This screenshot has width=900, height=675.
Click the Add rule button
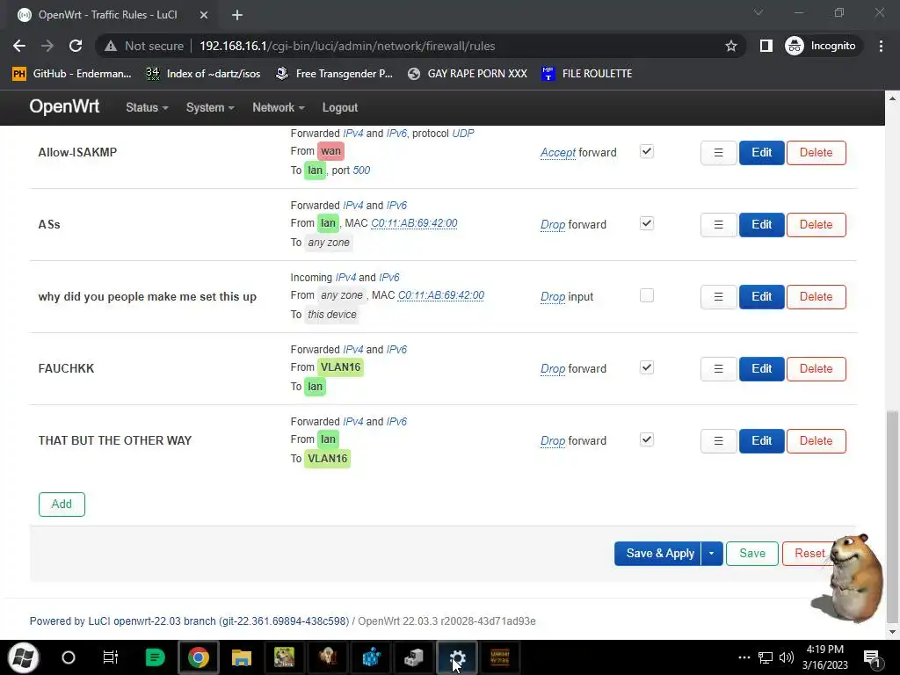pyautogui.click(x=62, y=504)
